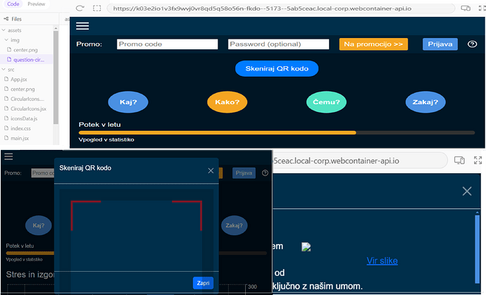Image resolution: width=486 pixels, height=295 pixels.
Task: Click the Promo code input field
Action: coord(168,44)
